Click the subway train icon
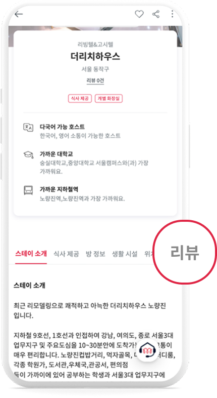The height and width of the screenshot is (398, 217). pyautogui.click(x=28, y=190)
